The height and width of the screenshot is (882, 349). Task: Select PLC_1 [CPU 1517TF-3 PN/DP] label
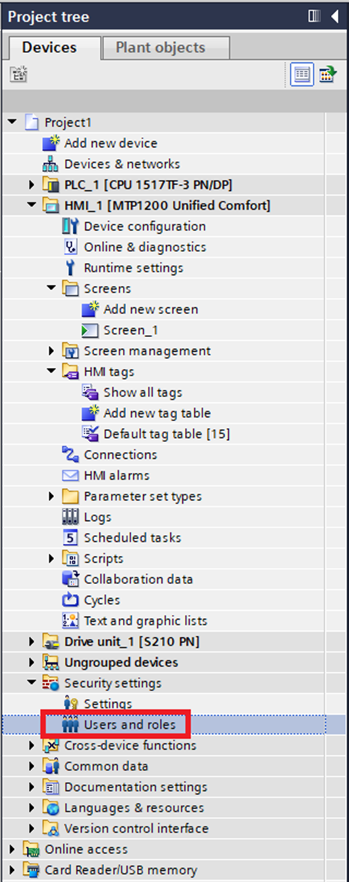pos(149,185)
